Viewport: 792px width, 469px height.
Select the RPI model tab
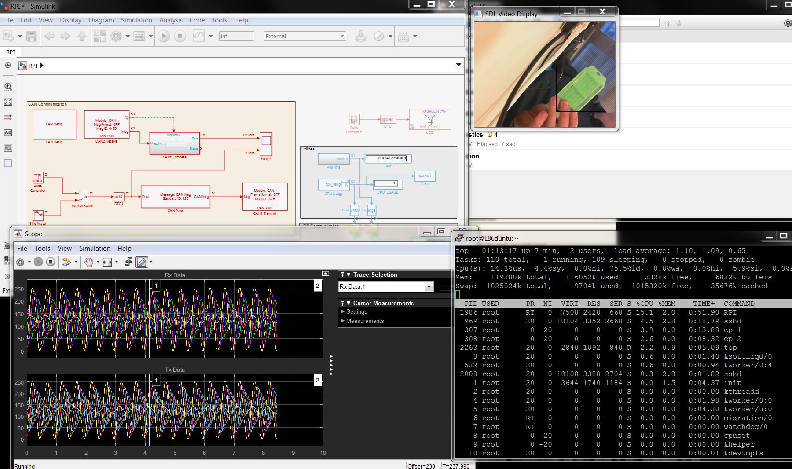pos(11,52)
